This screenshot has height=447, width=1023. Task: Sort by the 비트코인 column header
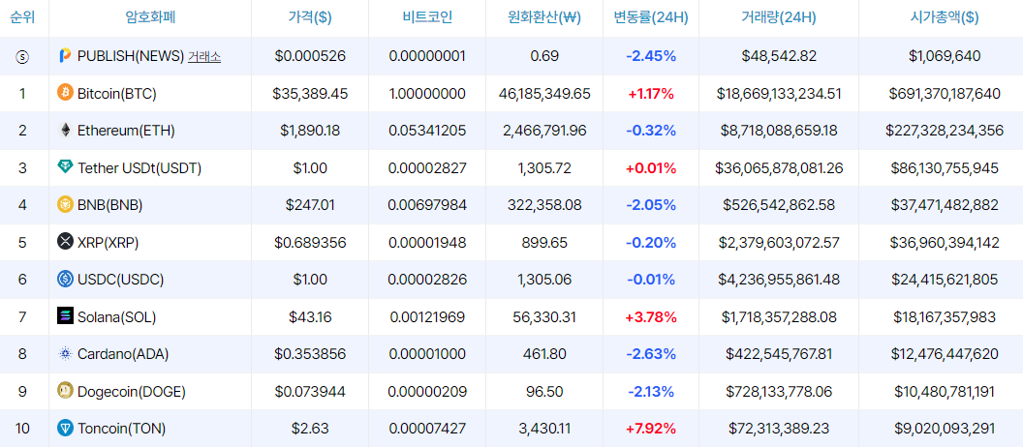coord(427,17)
